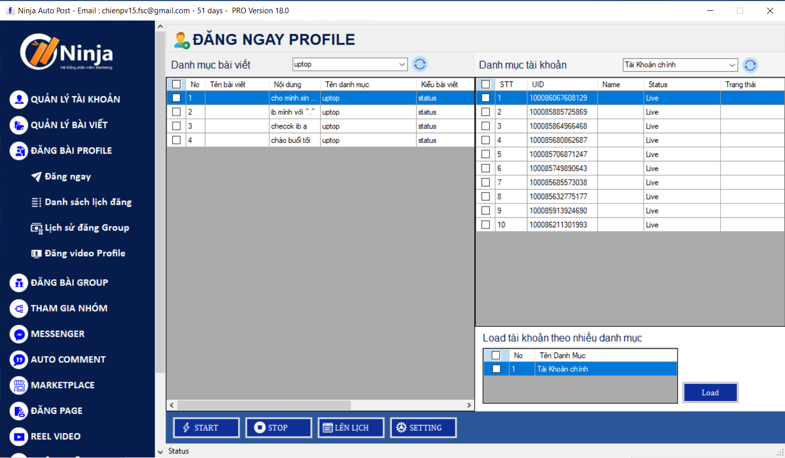Open ĐĂNG BÀI GROUP menu

69,282
